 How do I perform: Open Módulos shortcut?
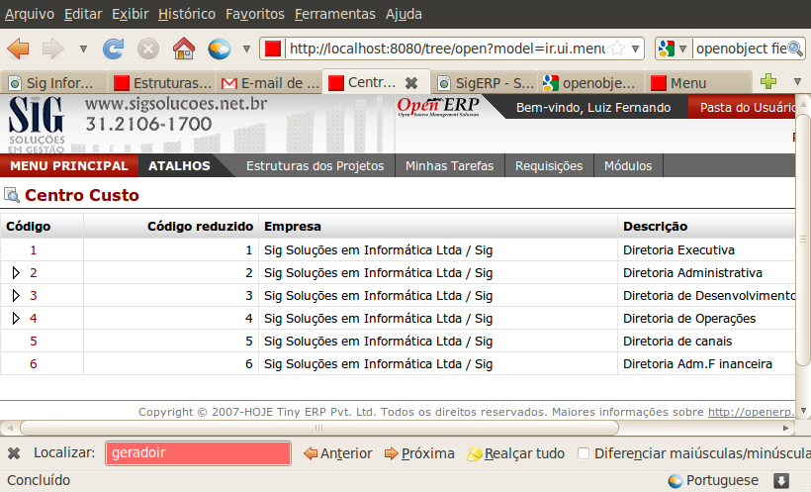point(628,165)
